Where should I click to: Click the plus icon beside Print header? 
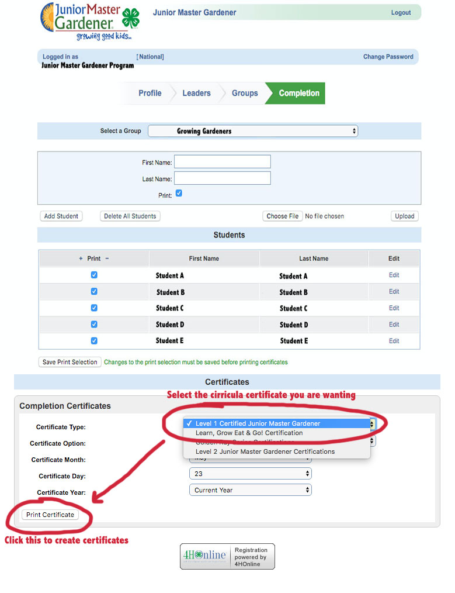click(x=81, y=258)
